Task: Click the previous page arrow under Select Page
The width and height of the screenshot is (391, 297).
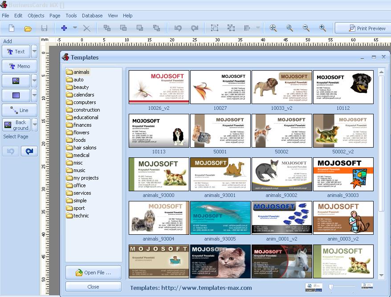Action: pos(11,151)
